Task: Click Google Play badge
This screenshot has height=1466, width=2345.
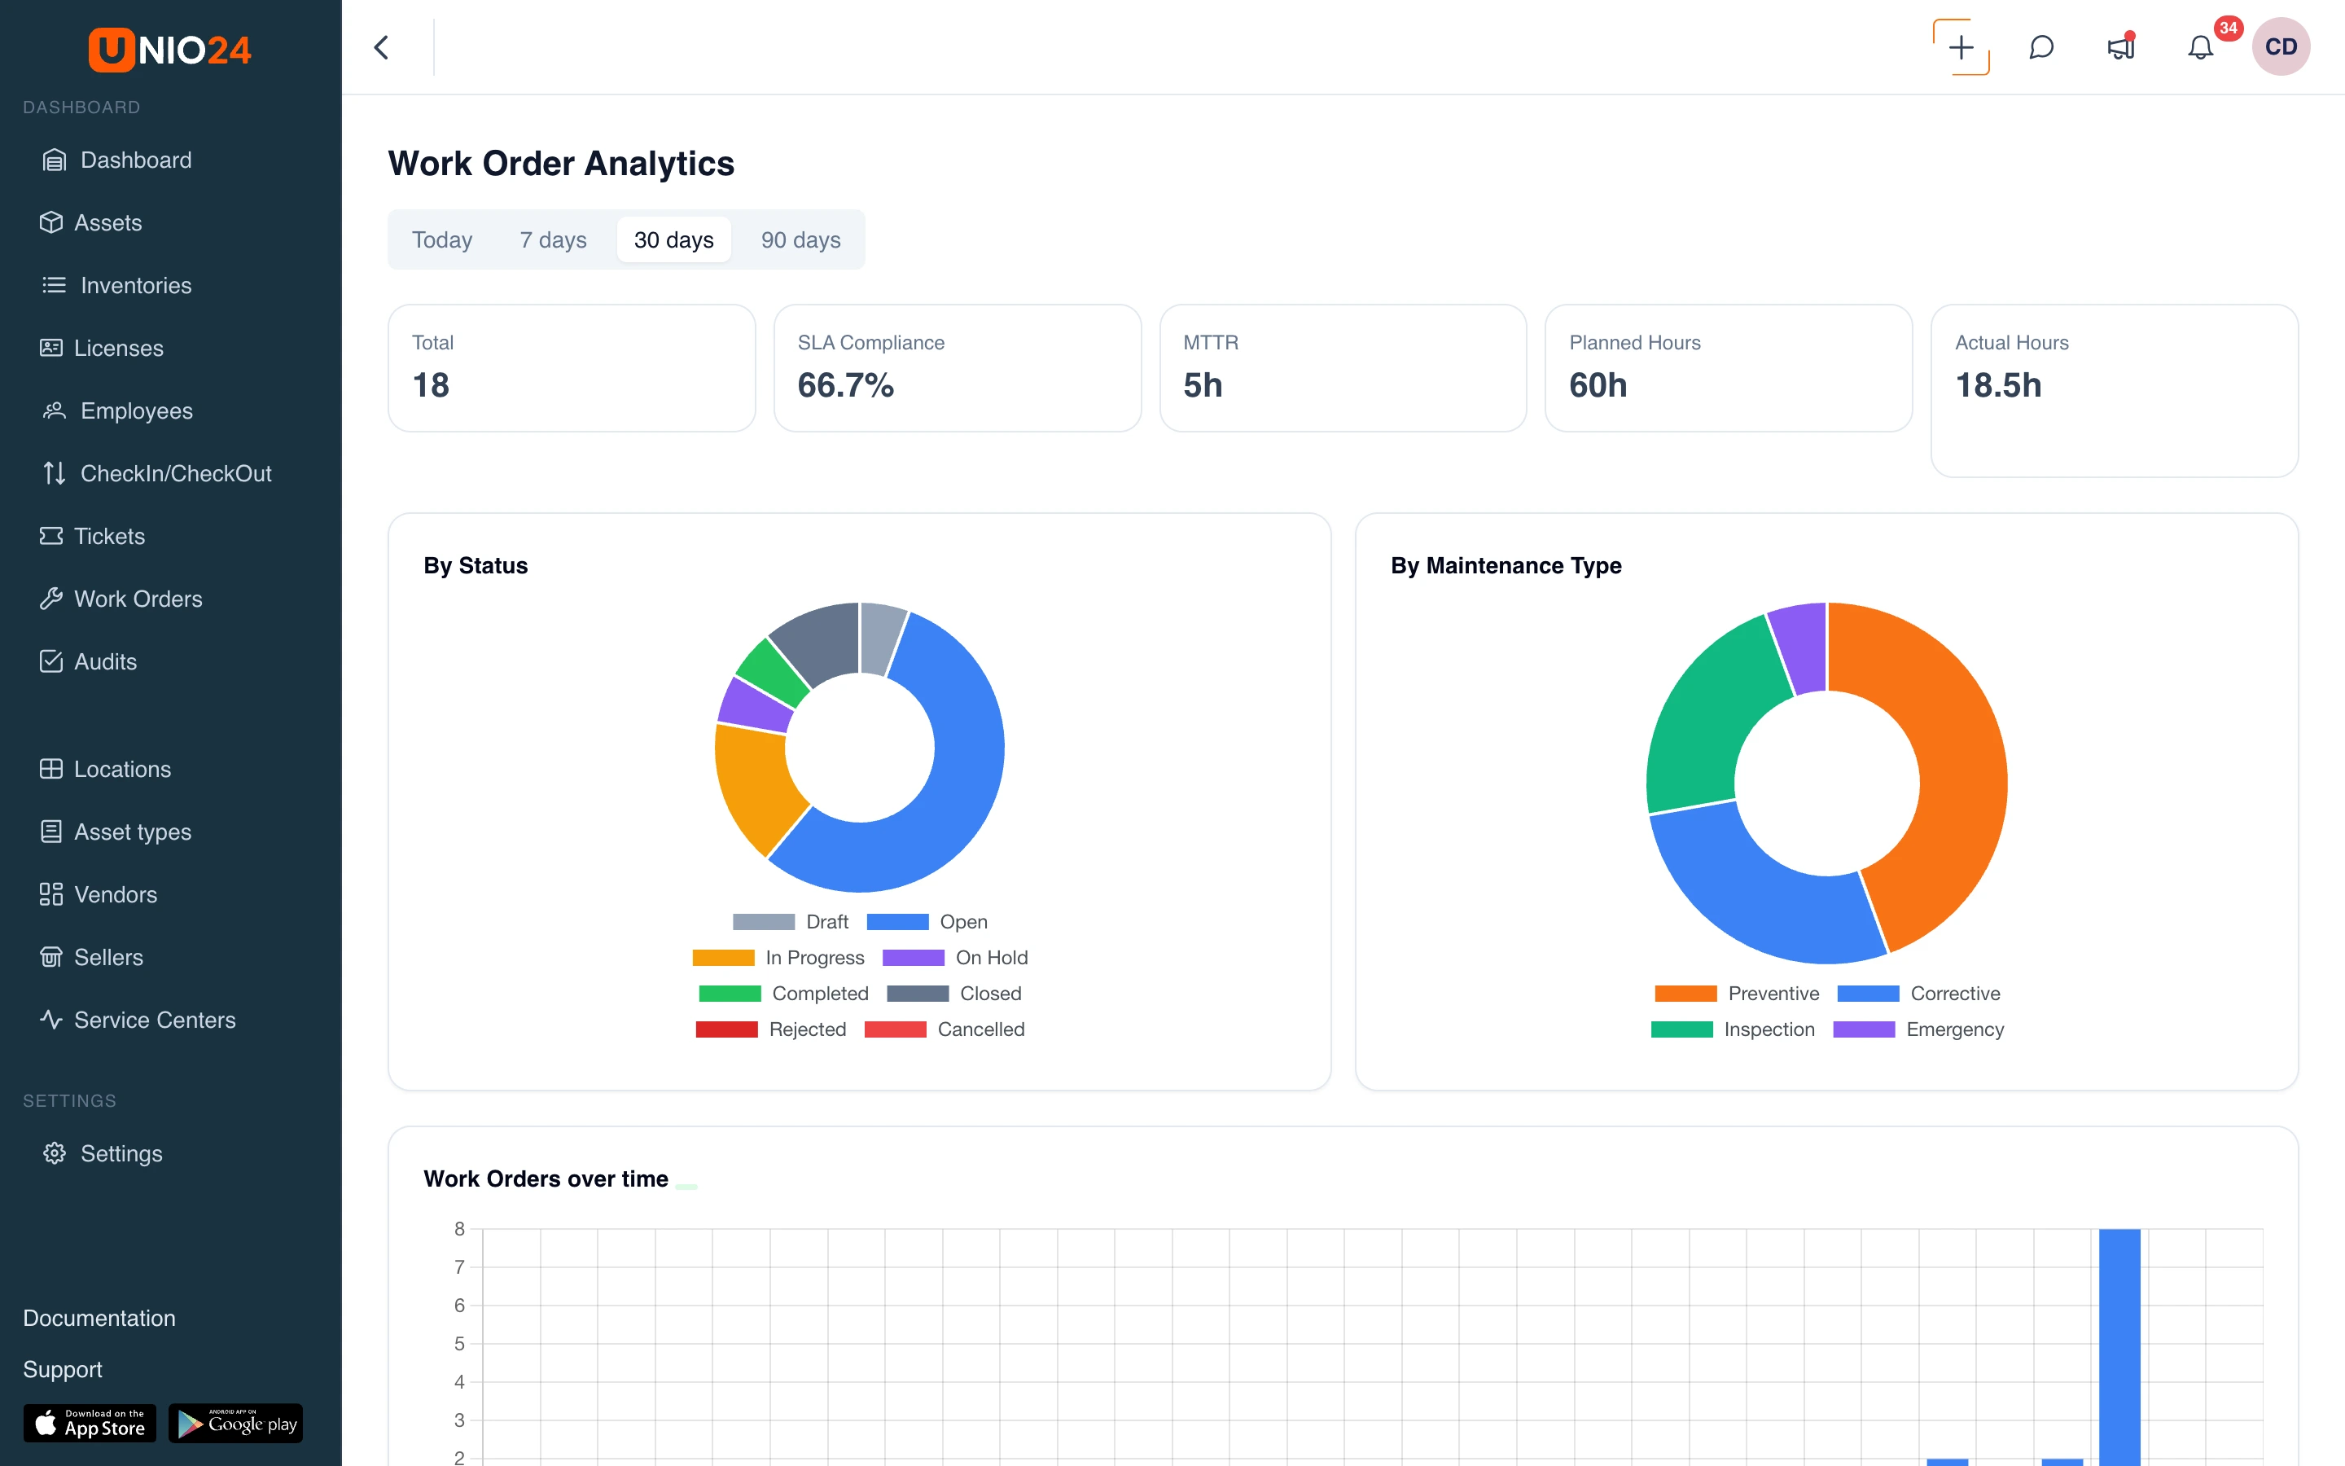Action: 235,1422
